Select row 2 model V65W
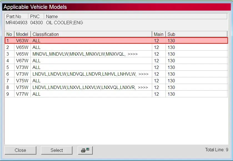Screen dimensions: 233x161 pyautogui.click(x=116, y=47)
